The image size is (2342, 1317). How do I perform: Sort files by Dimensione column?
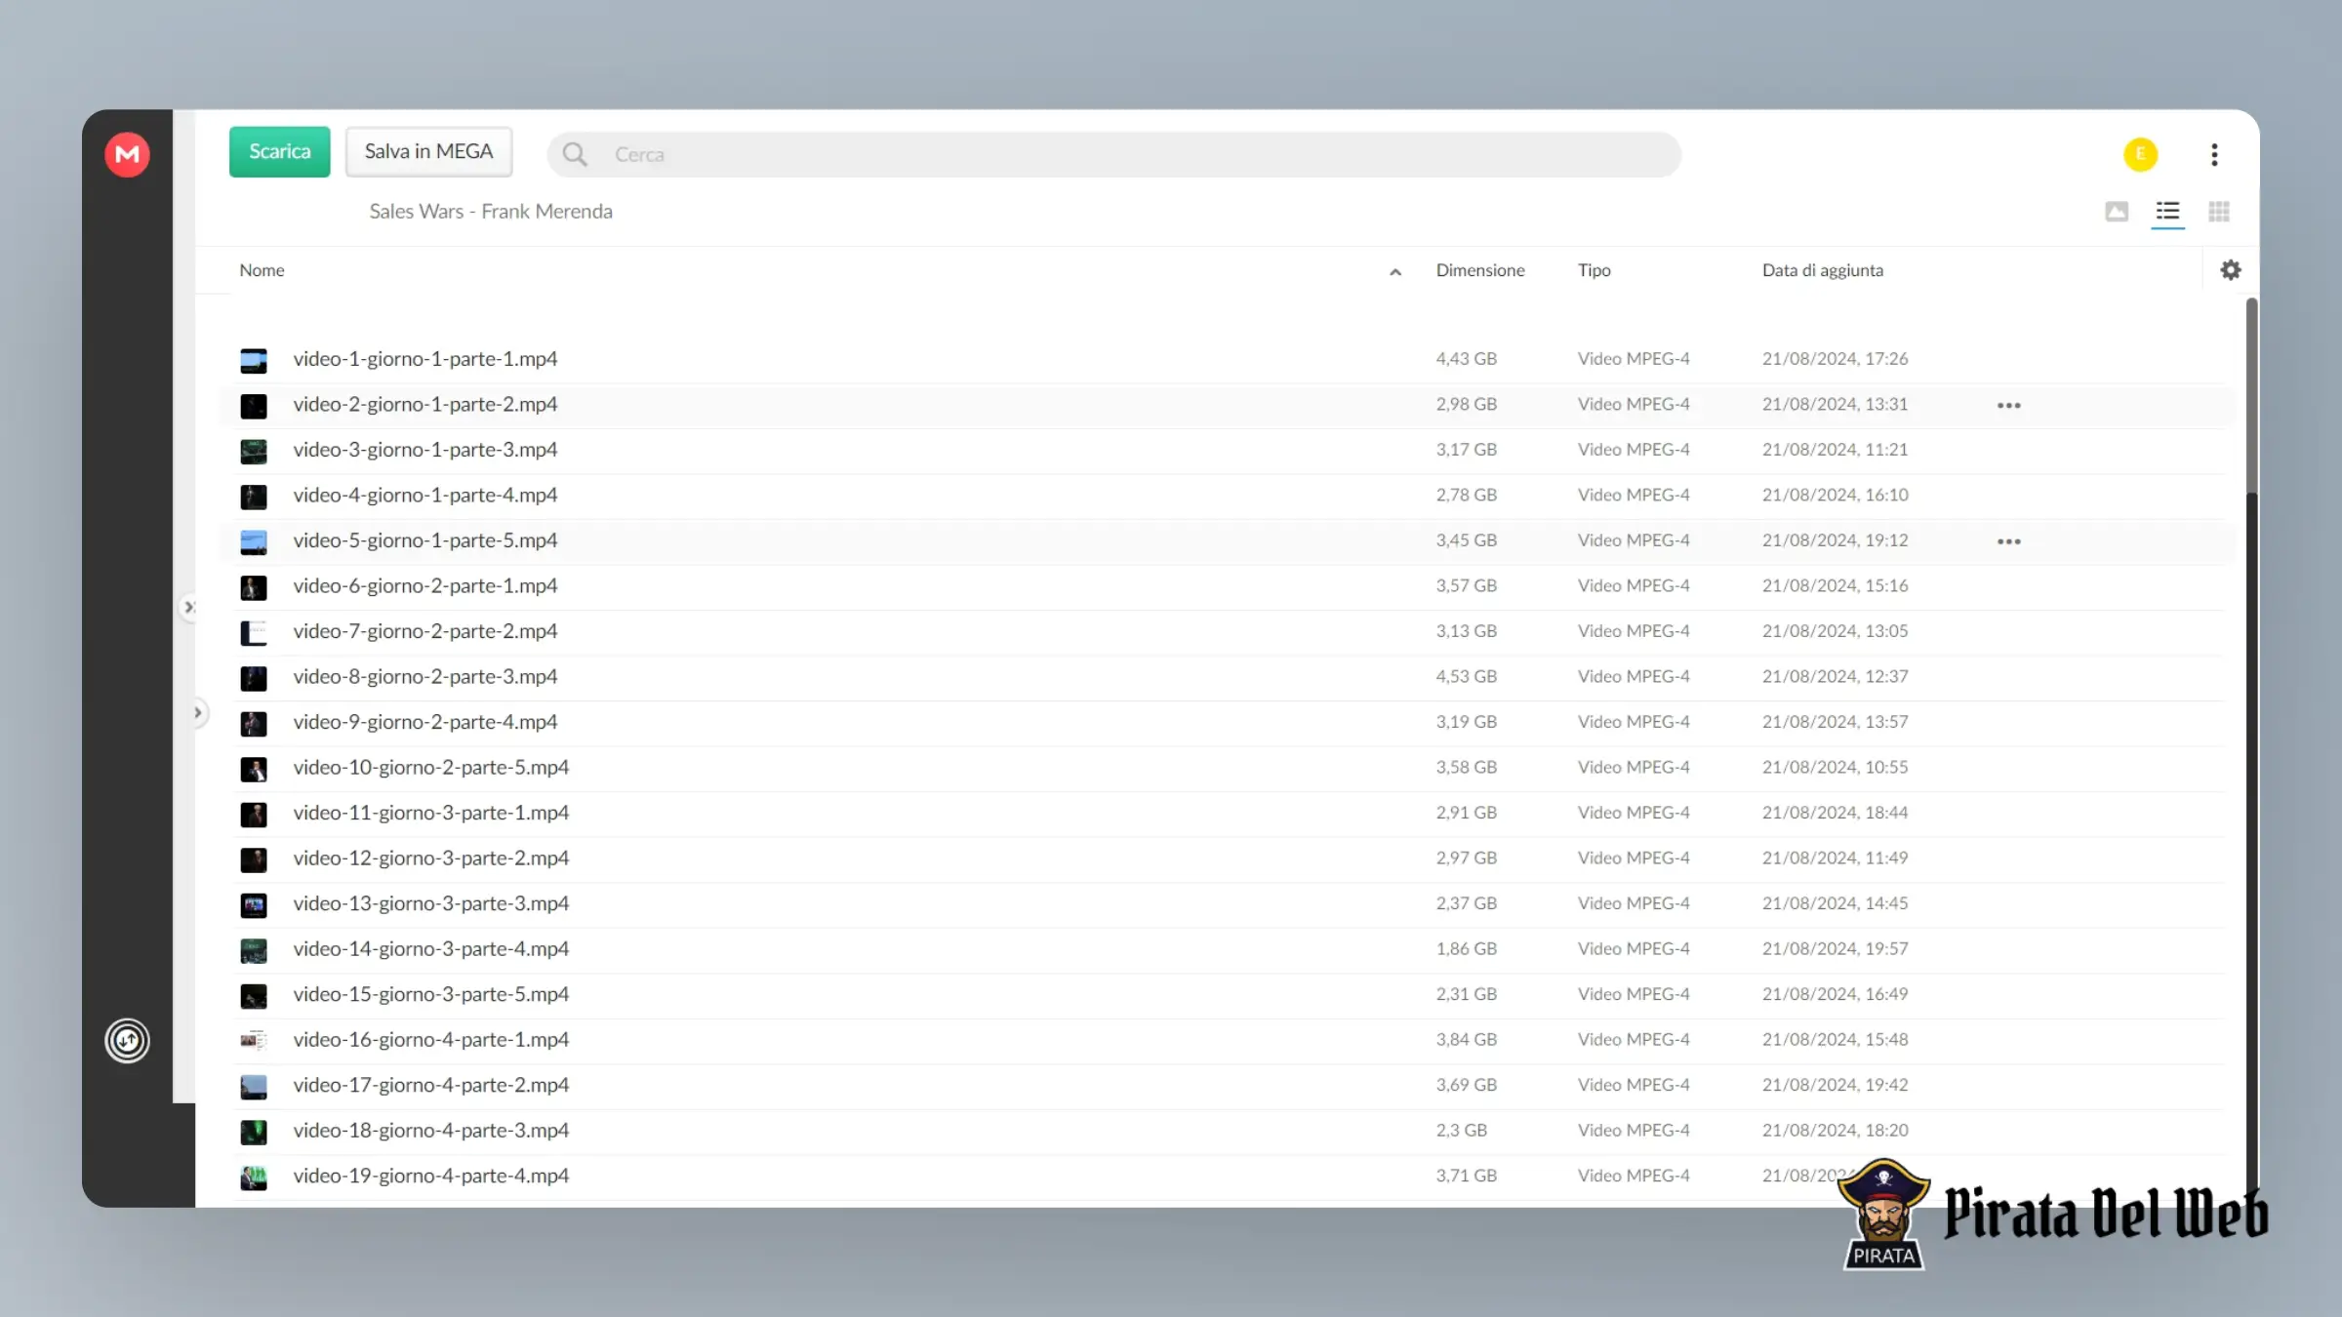[x=1480, y=270]
